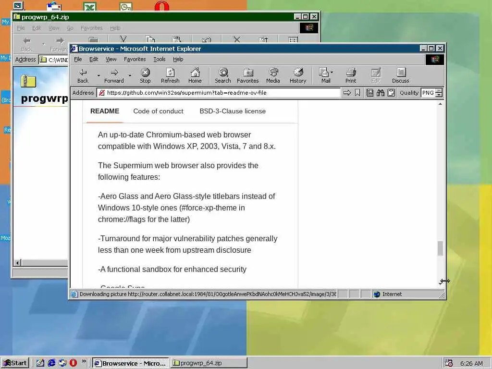This screenshot has height=369, width=492.
Task: Open the Media toolbar button
Action: click(x=273, y=75)
